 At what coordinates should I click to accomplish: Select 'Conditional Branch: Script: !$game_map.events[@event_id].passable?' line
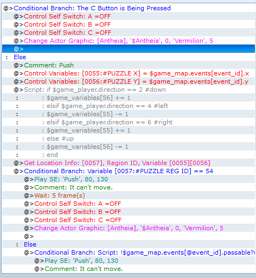(x=129, y=252)
